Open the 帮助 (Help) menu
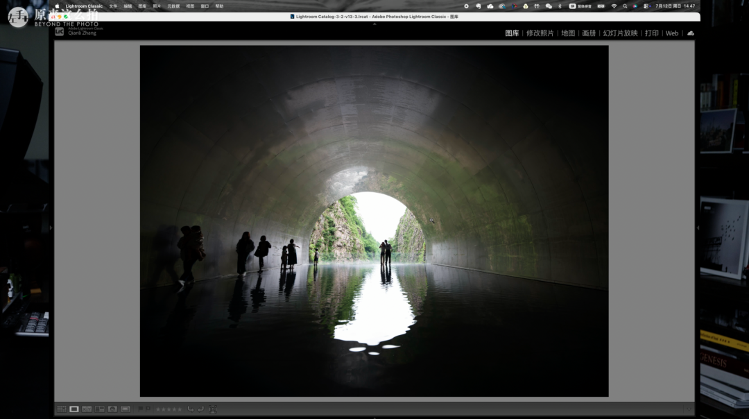749x419 pixels. (219, 6)
